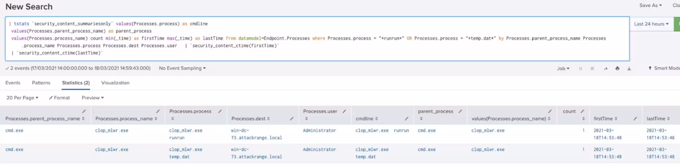Screen dimensions: 680x166
Task: Open the No Event Sampling dropdown
Action: coord(182,68)
